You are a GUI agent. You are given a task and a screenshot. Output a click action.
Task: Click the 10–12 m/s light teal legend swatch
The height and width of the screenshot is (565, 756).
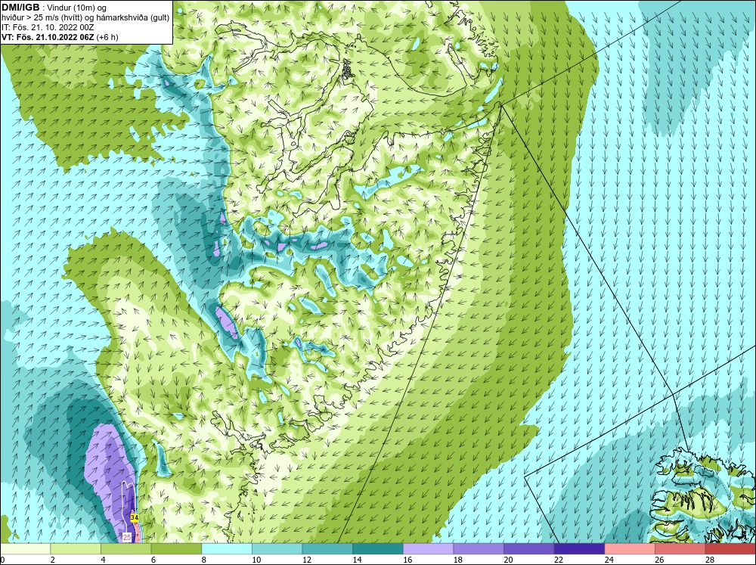click(x=277, y=549)
